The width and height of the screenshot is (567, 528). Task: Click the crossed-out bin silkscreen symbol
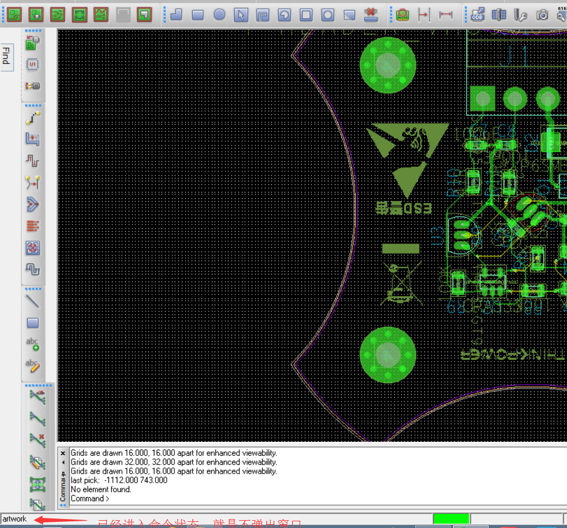401,283
